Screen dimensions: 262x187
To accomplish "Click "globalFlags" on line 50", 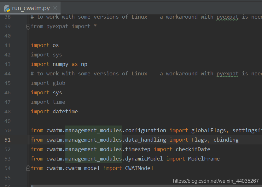I will (x=208, y=130).
